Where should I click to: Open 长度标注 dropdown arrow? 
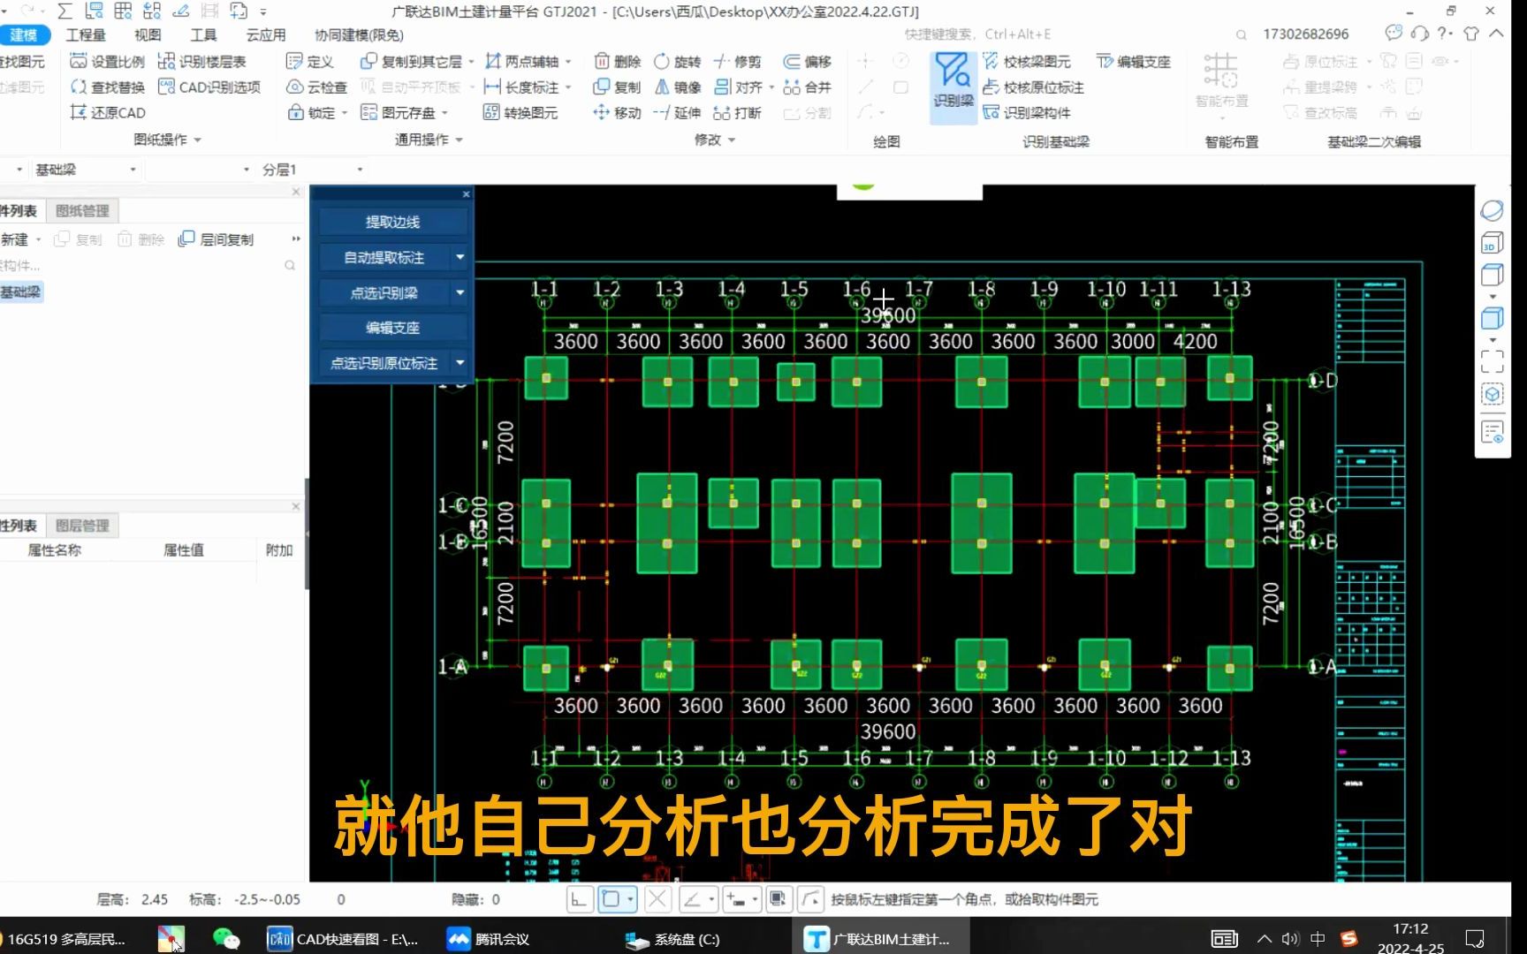[x=568, y=87]
